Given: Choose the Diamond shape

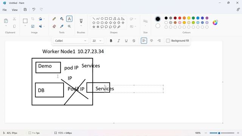Looking at the screenshot, I should (x=94, y=23).
